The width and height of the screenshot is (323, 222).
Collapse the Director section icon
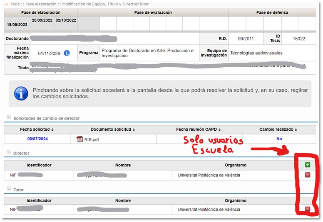click(9, 152)
